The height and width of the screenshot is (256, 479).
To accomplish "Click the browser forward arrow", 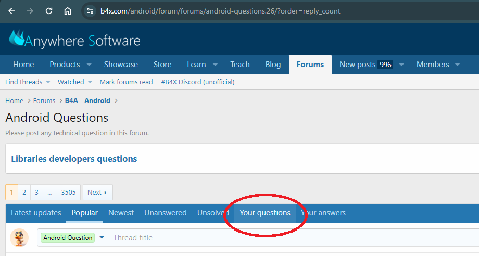I will tap(30, 11).
